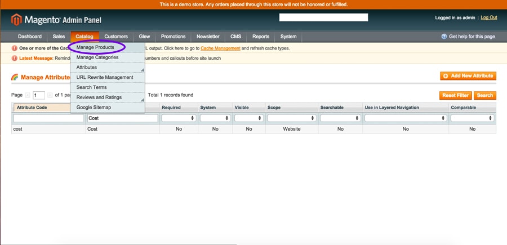Open the Newsletter menu
The height and width of the screenshot is (245, 507).
click(x=208, y=37)
